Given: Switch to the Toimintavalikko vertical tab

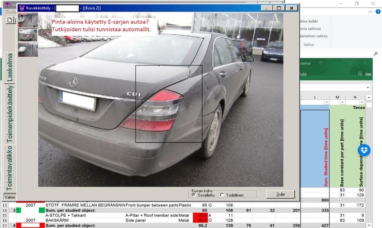Looking at the screenshot, I should click(x=10, y=168).
